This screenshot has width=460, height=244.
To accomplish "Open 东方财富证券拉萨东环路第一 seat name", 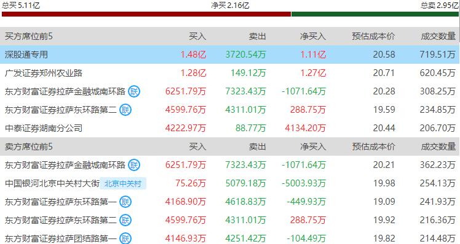I will 61,202.
